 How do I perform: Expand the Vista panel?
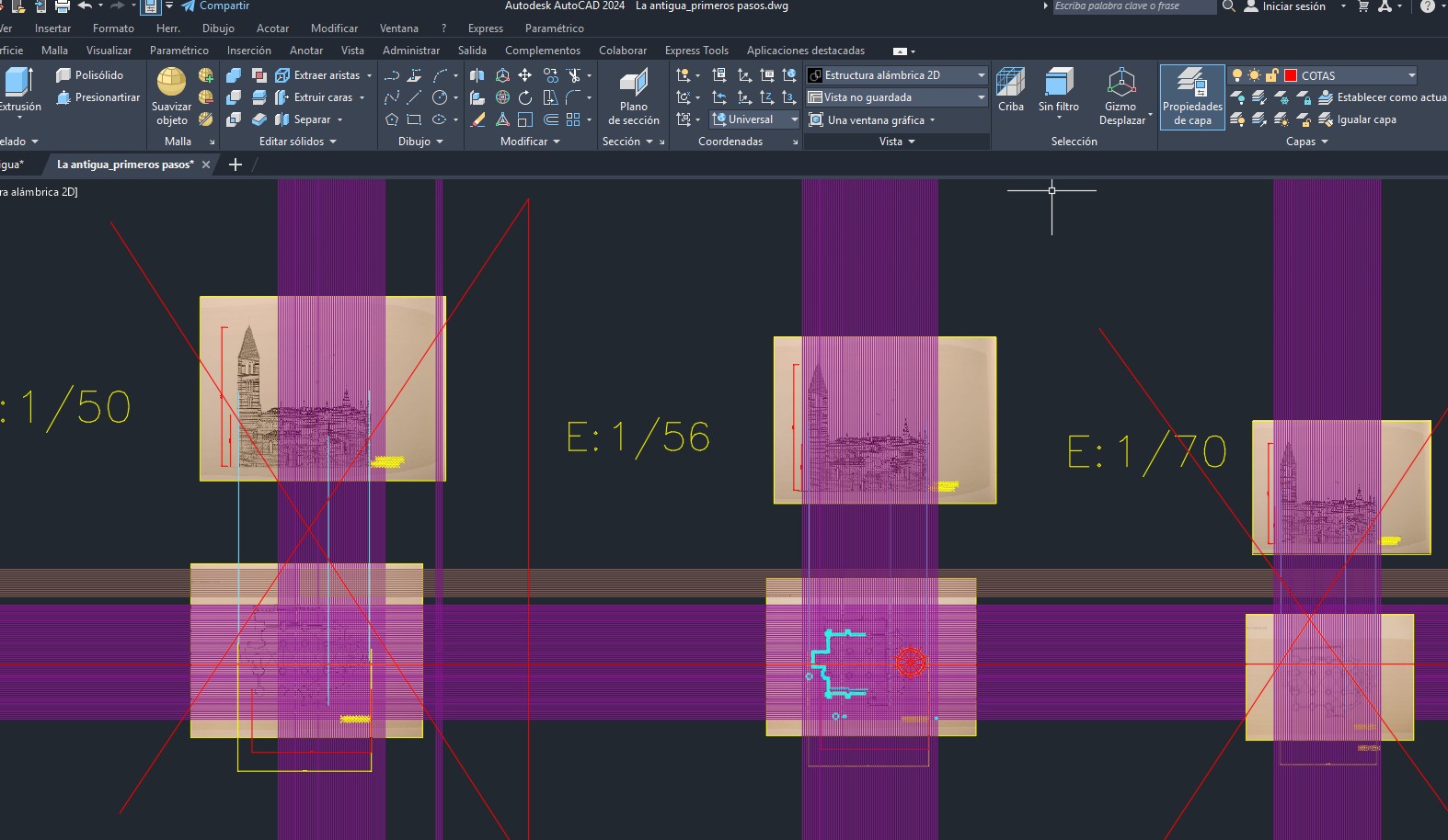(897, 142)
